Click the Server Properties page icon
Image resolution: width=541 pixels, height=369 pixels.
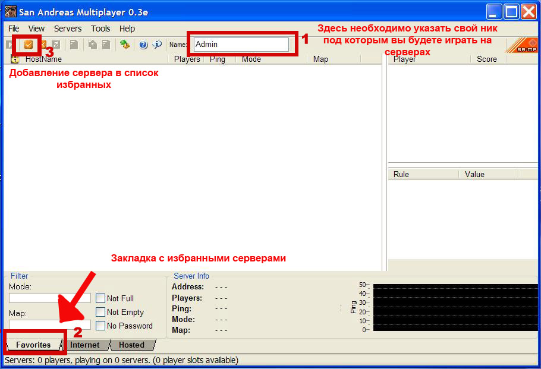(74, 45)
